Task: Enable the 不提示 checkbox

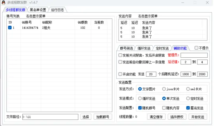Action: 197,48
